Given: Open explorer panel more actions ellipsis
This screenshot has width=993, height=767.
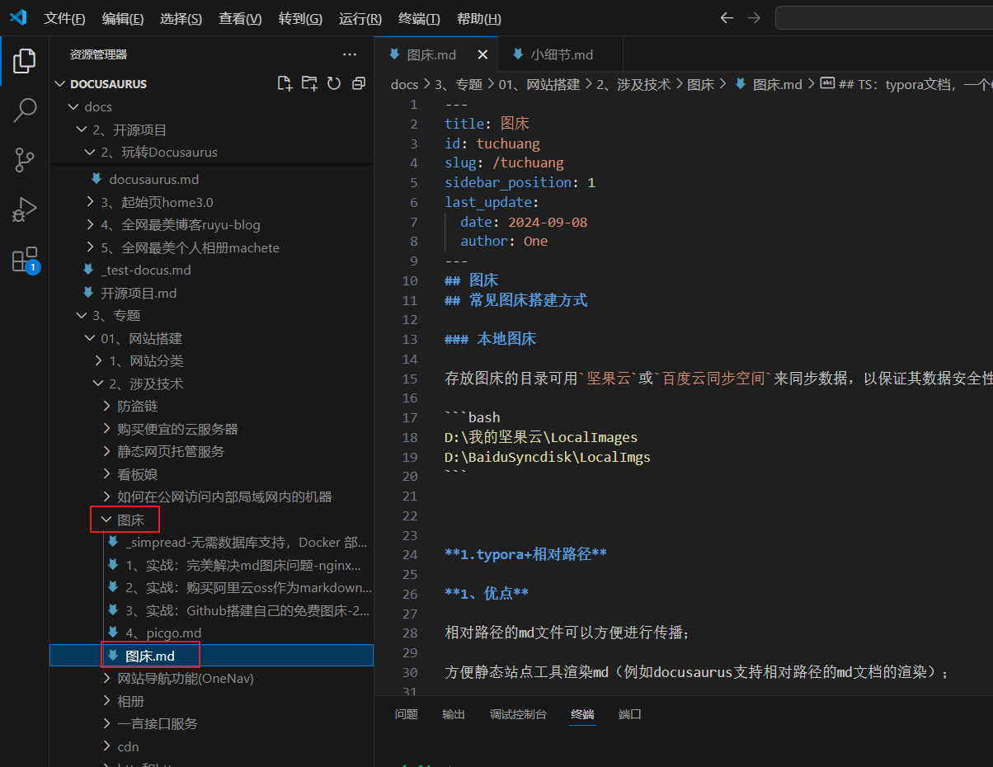Looking at the screenshot, I should [350, 54].
